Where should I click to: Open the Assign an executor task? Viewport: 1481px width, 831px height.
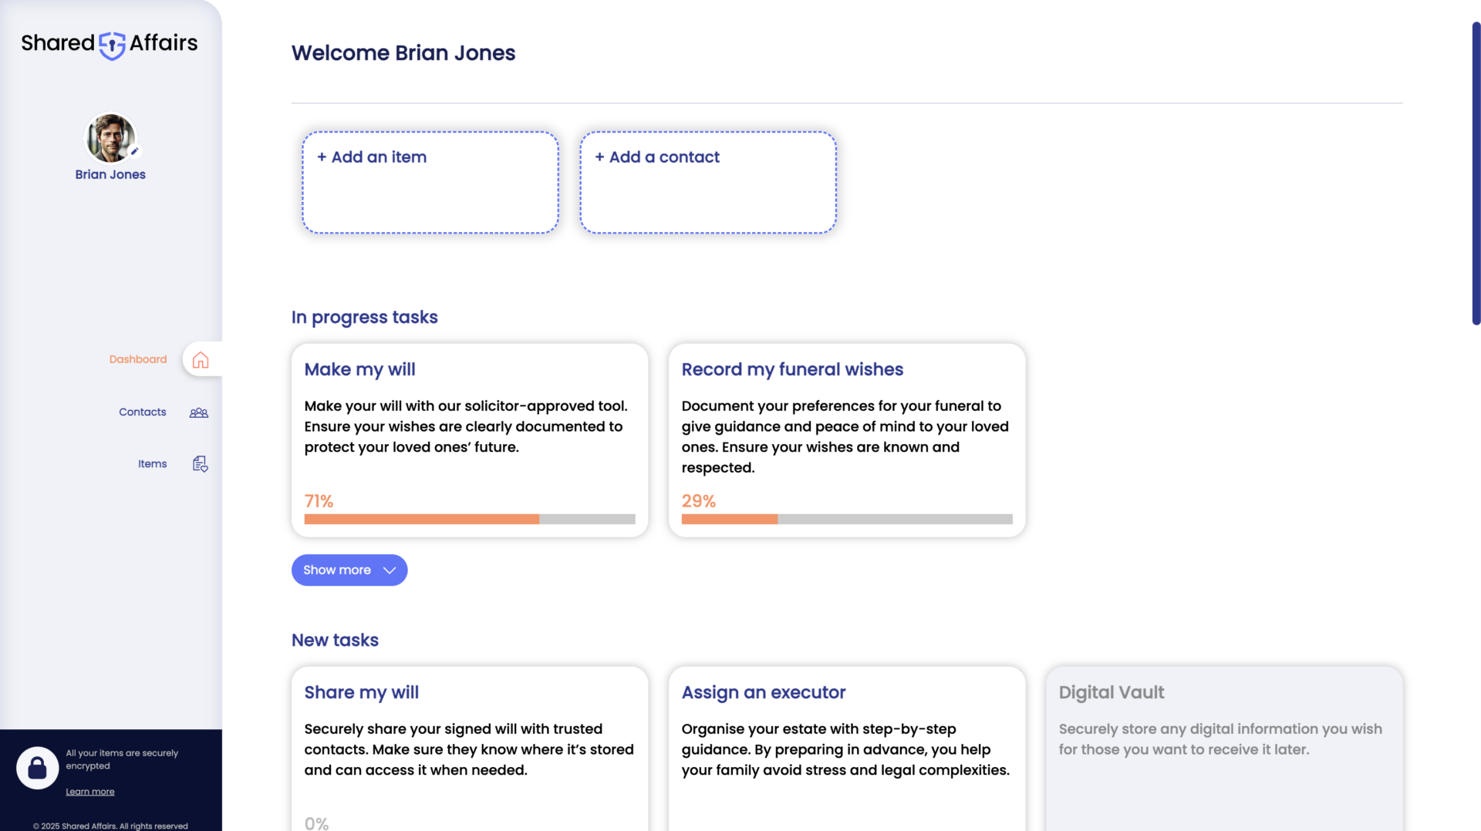pyautogui.click(x=847, y=749)
